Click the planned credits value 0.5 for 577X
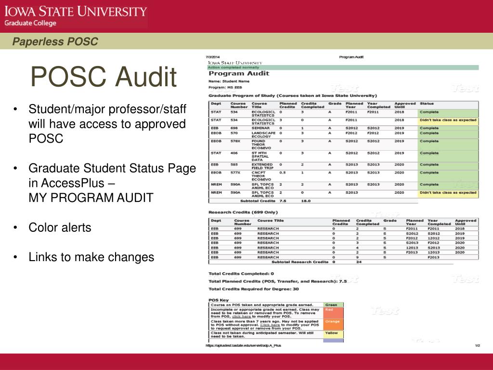This screenshot has width=493, height=370. [282, 173]
